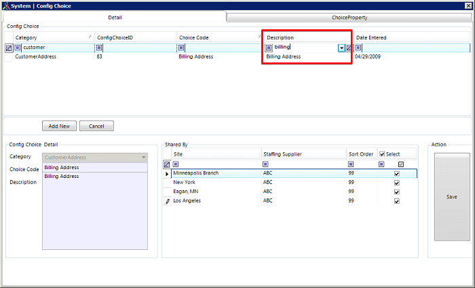Viewport: 475px width, 288px height.
Task: Uncheck Select for Los Angeles
Action: (397, 201)
